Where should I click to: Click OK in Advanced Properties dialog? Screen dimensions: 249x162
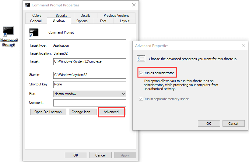tap(209, 124)
